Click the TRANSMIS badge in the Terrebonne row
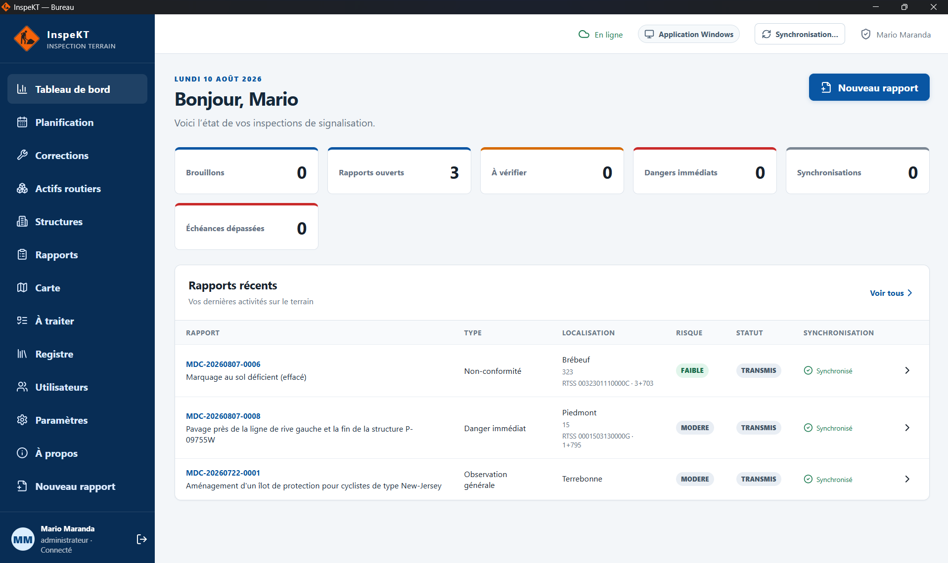Image resolution: width=948 pixels, height=563 pixels. (759, 479)
